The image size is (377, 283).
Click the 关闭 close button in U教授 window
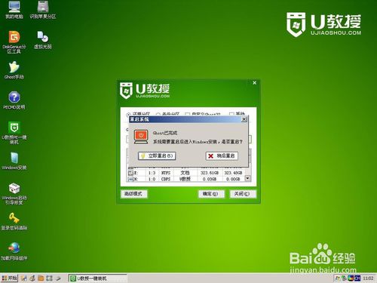coord(243,194)
